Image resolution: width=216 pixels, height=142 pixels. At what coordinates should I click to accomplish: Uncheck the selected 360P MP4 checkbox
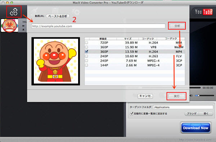[x=86, y=52]
